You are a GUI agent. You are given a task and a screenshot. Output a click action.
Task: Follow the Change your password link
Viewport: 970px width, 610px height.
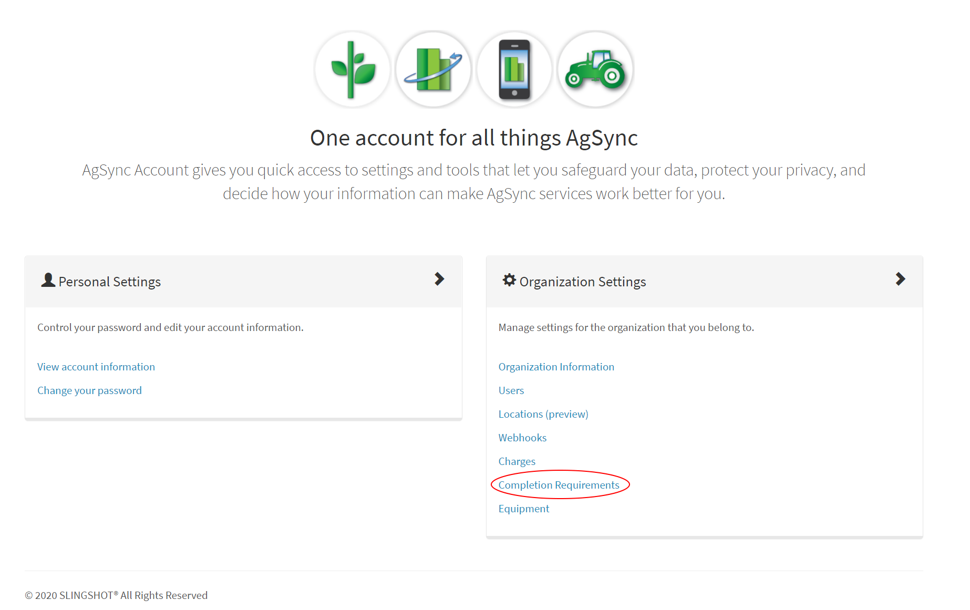click(89, 390)
